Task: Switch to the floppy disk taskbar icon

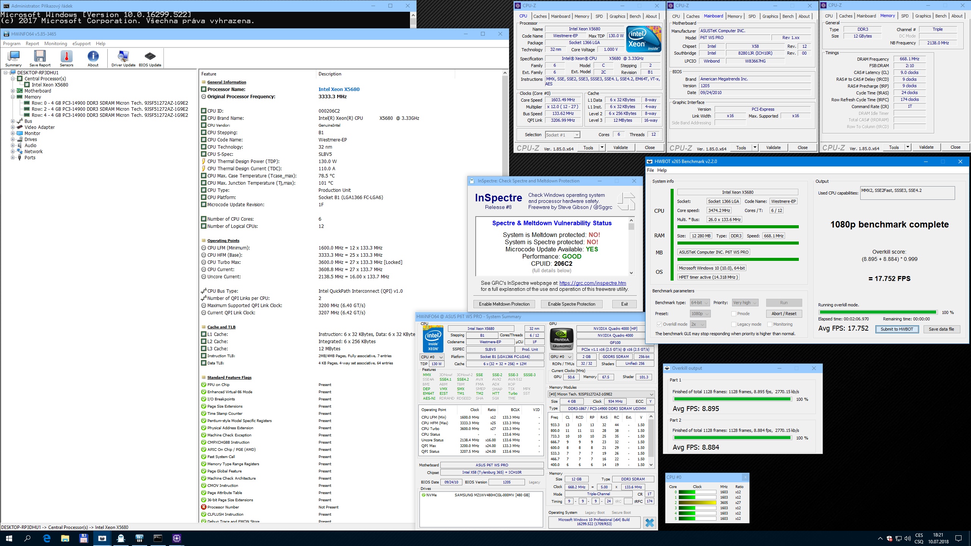Action: point(83,538)
